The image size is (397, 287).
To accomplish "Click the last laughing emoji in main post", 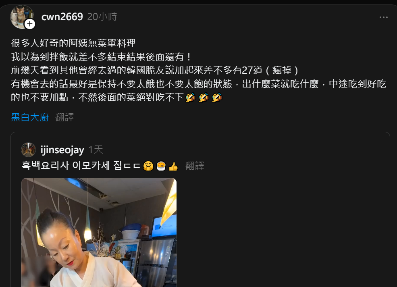I will pyautogui.click(x=217, y=97).
